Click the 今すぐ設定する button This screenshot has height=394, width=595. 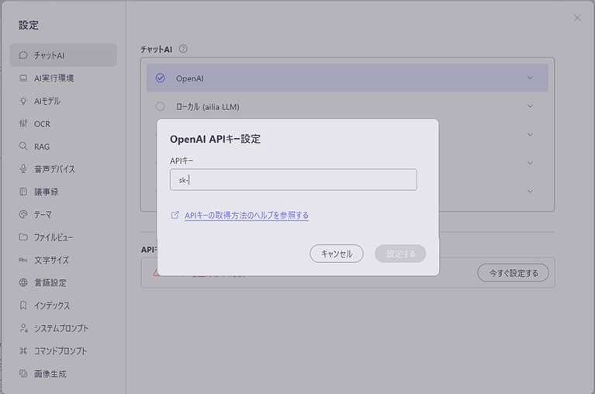(x=513, y=273)
